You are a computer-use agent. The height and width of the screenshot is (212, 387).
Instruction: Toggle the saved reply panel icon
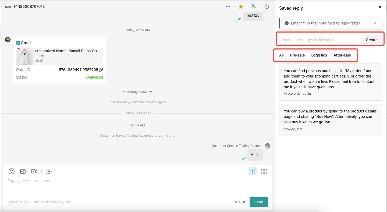click(252, 171)
